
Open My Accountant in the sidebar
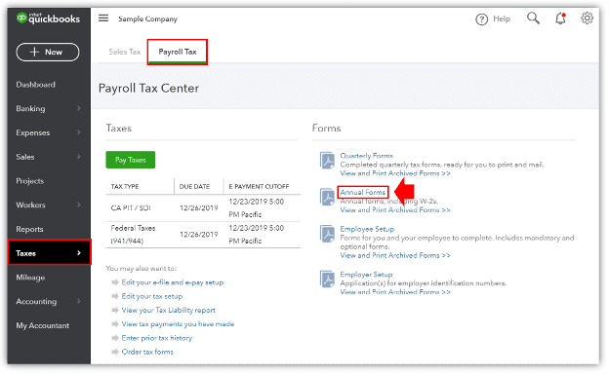coord(42,325)
